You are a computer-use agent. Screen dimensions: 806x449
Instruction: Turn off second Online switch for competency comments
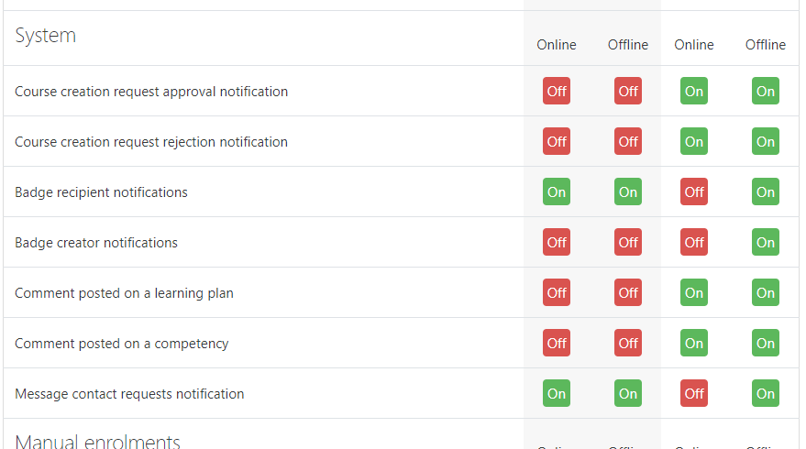693,343
